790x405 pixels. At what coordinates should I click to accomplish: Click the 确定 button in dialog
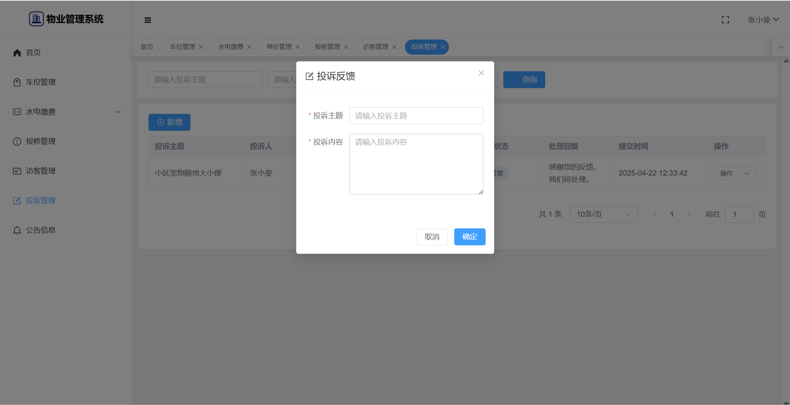(469, 237)
